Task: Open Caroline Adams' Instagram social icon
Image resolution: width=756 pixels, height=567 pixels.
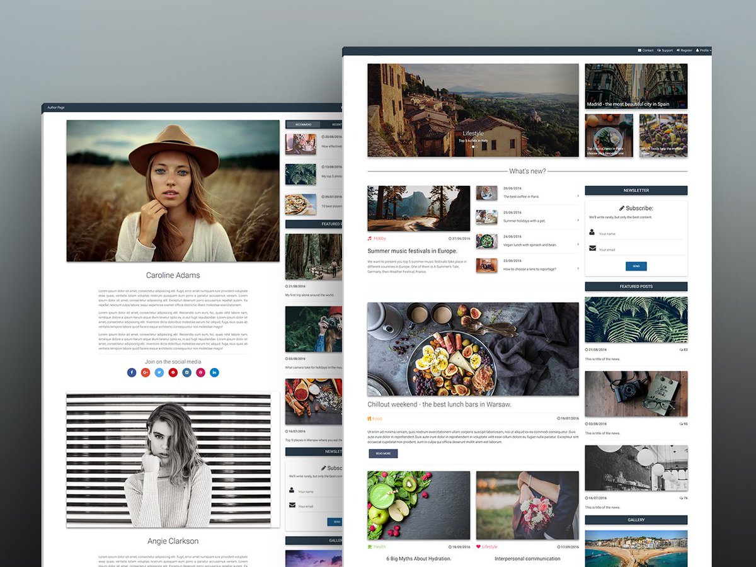Action: click(x=186, y=372)
